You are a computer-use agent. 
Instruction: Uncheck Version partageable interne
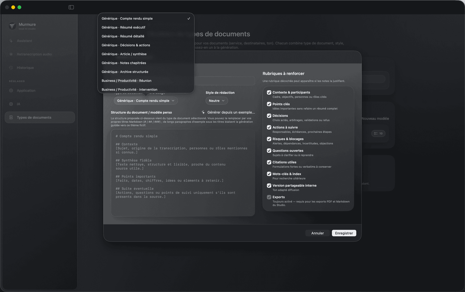pyautogui.click(x=269, y=186)
